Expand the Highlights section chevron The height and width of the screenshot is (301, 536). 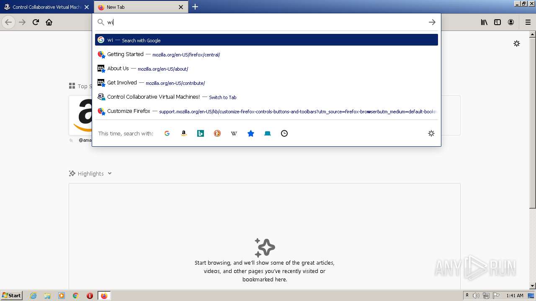[110, 173]
